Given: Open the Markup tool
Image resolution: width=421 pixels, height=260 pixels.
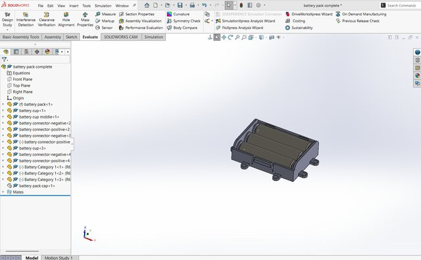Looking at the screenshot, I should pyautogui.click(x=105, y=20).
